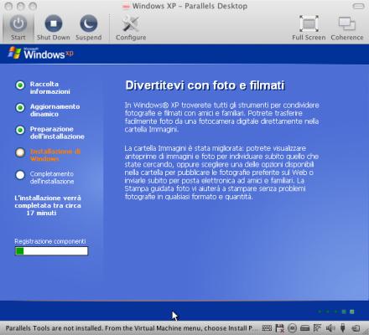Click the CD/DVD drive status icon

(292, 328)
